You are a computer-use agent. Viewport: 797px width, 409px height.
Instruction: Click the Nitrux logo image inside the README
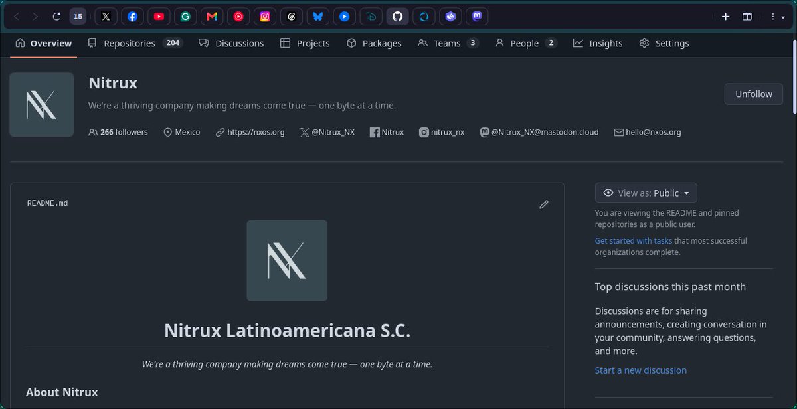click(287, 261)
